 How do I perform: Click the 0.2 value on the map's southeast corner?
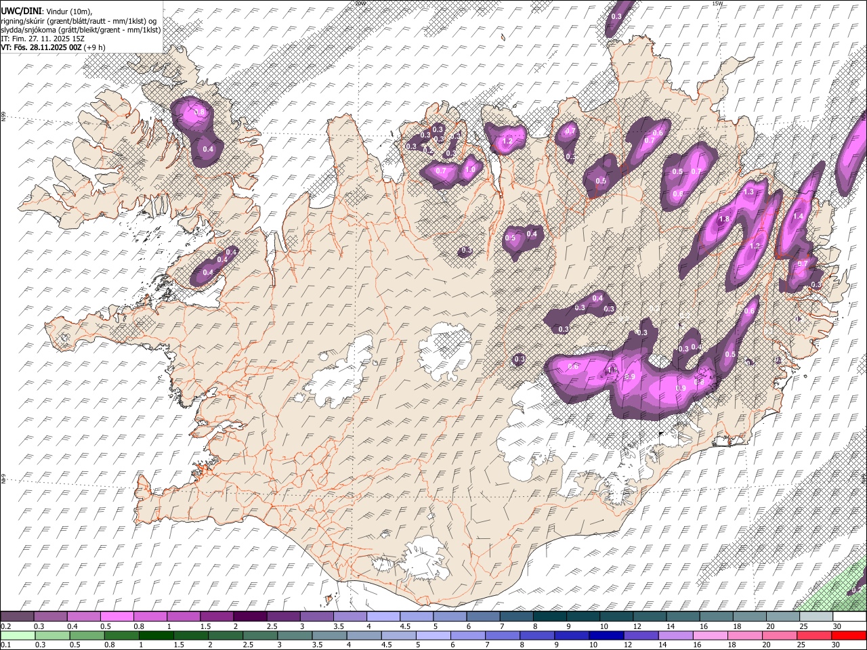pos(856,590)
